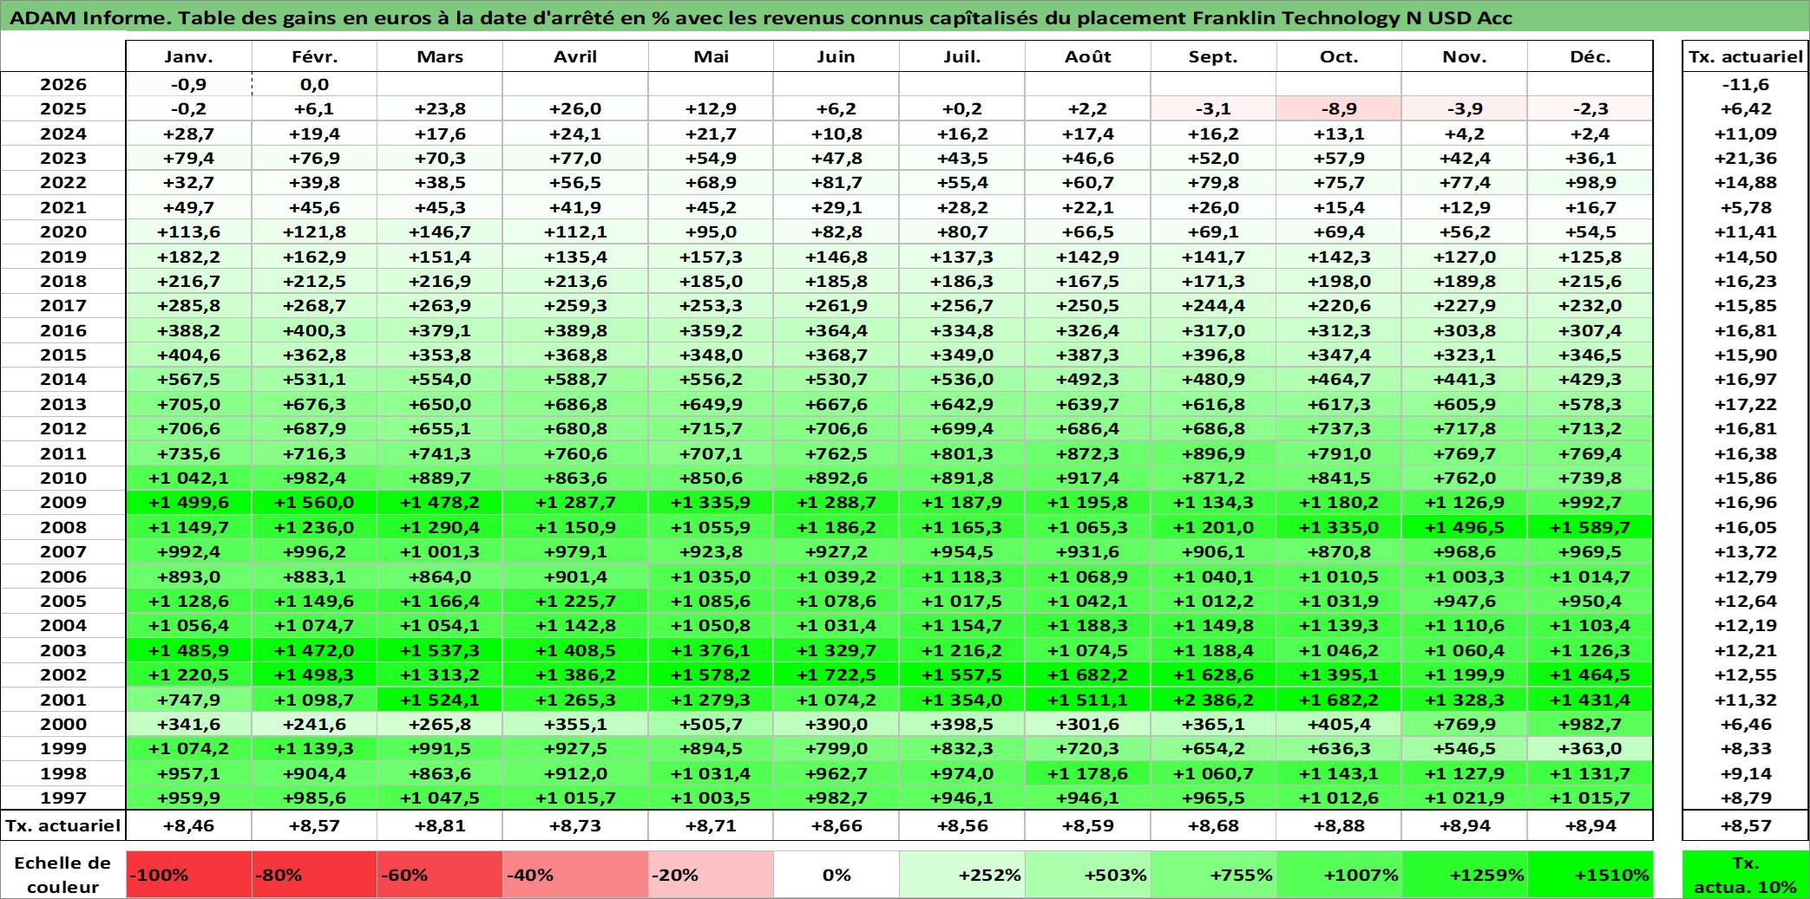
Task: Click the -80% red scale swatch
Action: (x=314, y=875)
